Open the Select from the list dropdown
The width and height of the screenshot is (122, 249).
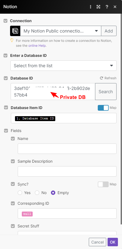63,66
